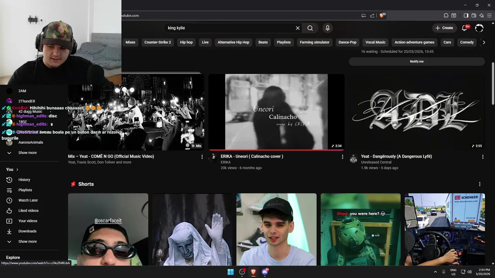495x278 pixels.
Task: Open the Yeat - Dangërously video title
Action: click(396, 156)
